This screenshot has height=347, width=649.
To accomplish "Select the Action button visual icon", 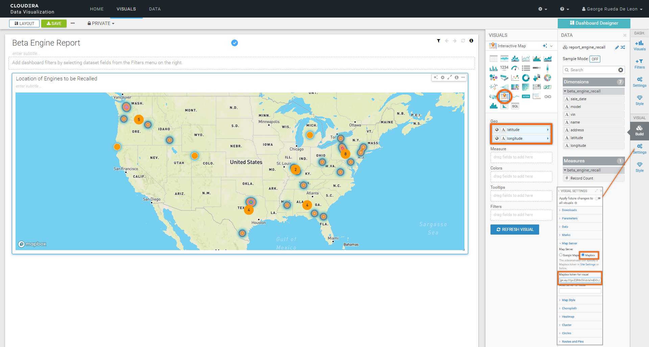I will click(526, 97).
